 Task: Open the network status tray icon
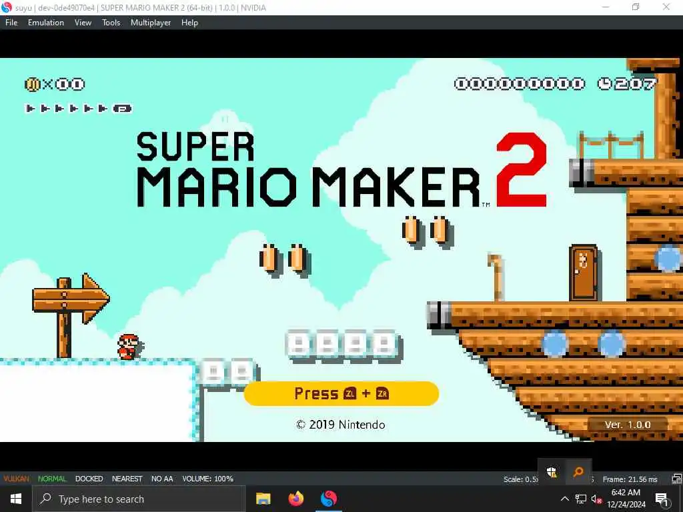pyautogui.click(x=581, y=499)
